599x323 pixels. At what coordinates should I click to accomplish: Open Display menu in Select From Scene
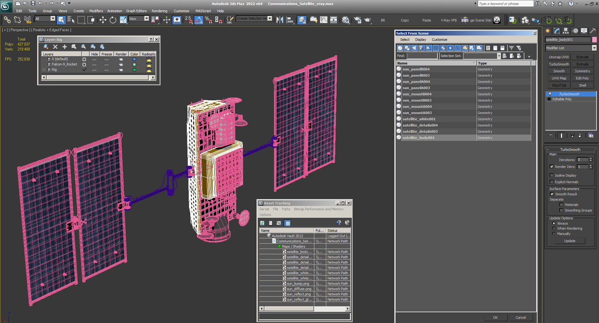tap(421, 40)
